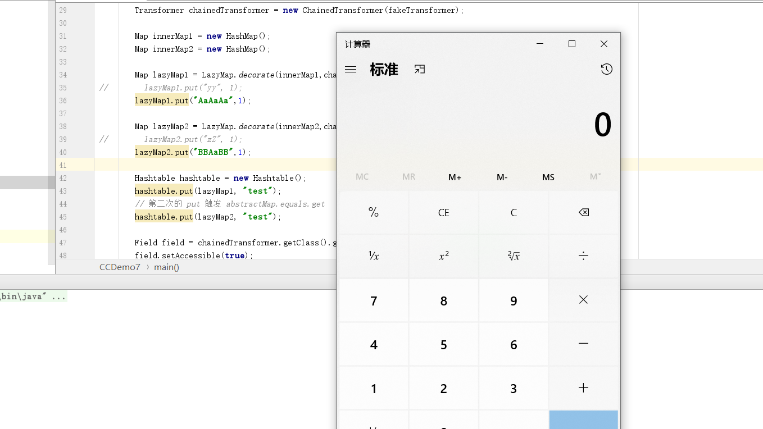This screenshot has width=763, height=429.
Task: Select CCDemo7 in the breadcrumb bar
Action: [x=120, y=267]
